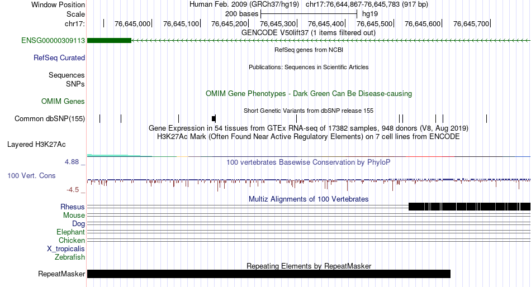This screenshot has width=531, height=287.
Task: Click the Elephant alignment label
Action: (70, 232)
